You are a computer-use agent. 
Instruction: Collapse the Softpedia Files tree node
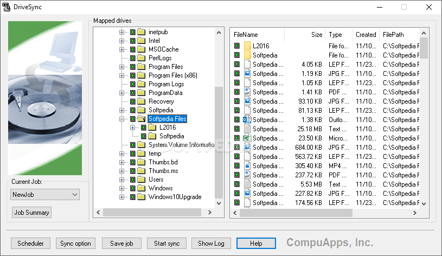pyautogui.click(x=121, y=119)
